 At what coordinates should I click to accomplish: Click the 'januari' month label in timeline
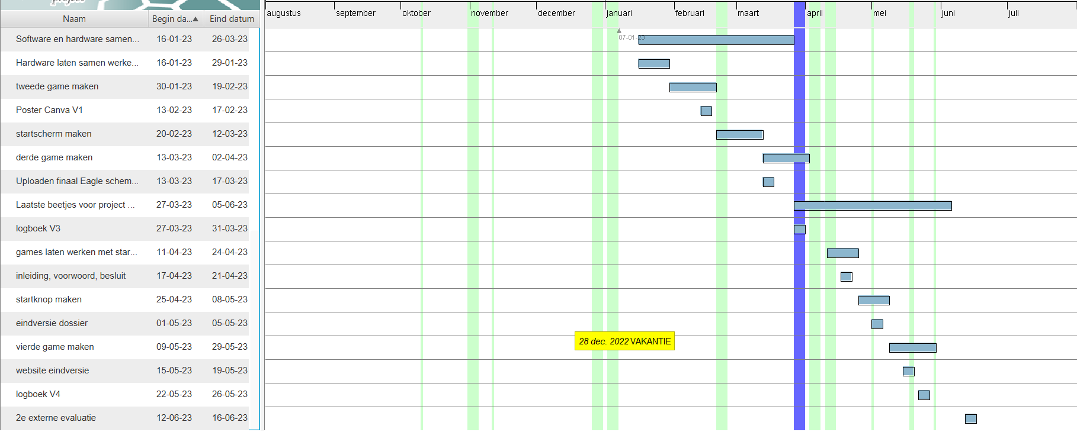[x=619, y=13]
